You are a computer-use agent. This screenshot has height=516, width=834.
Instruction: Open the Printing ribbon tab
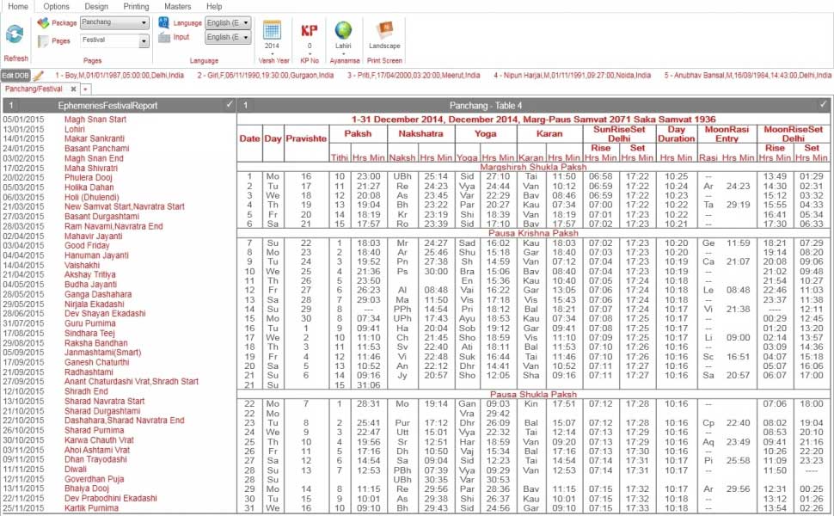136,6
